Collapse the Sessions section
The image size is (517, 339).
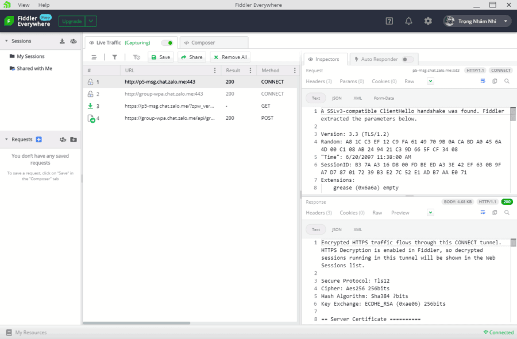6,41
